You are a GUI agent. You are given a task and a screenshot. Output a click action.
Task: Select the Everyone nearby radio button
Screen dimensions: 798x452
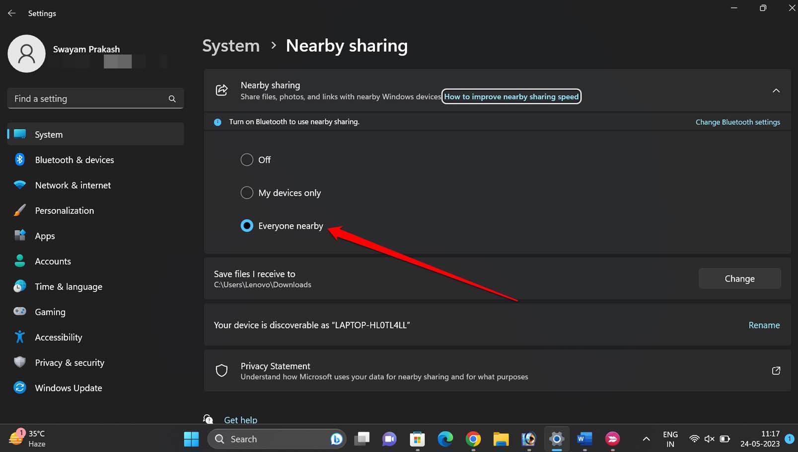tap(247, 226)
